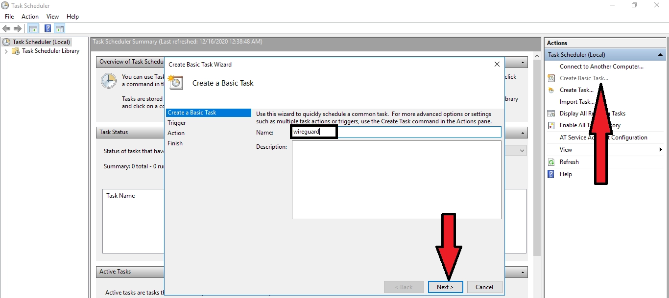
Task: Click the Enable All Tasks History icon
Action: [551, 125]
